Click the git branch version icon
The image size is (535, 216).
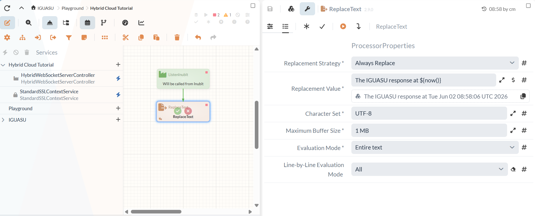coord(104,23)
